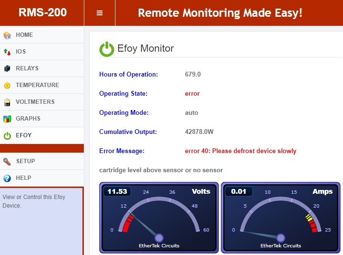Screen dimensions: 343x255
Task: Click the Amps gauge dial
Action: tap(281, 217)
